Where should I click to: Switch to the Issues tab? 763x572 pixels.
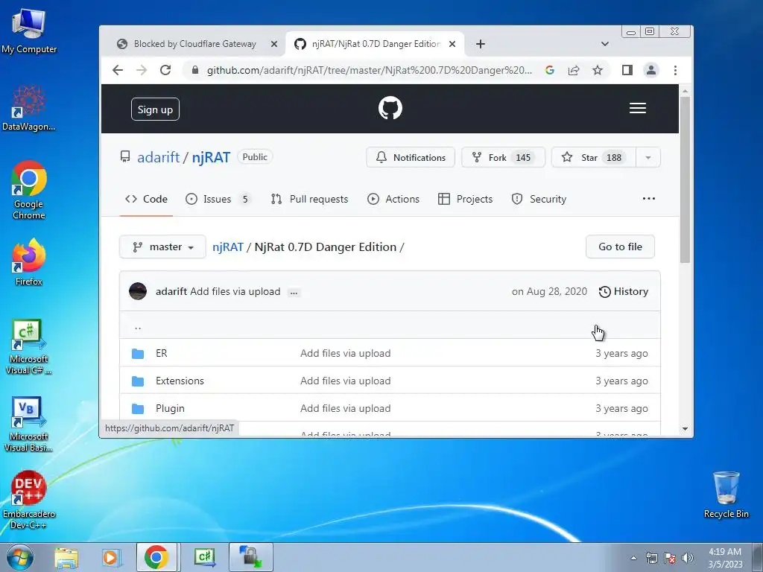pyautogui.click(x=218, y=199)
